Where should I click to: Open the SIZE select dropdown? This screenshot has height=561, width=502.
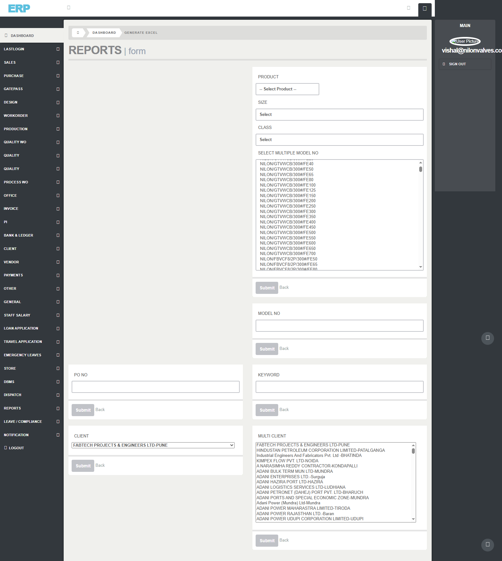pos(339,115)
